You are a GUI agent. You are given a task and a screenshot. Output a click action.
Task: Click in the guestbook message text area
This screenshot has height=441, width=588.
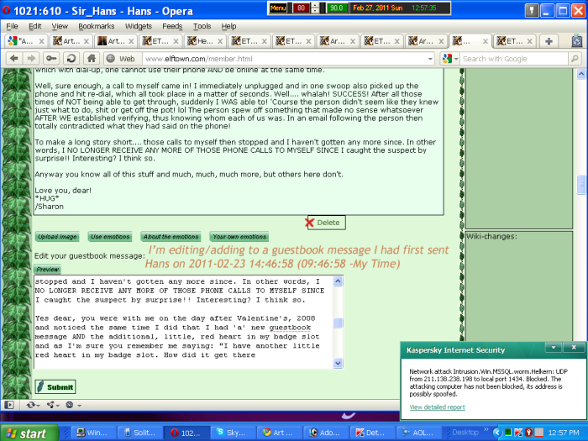pyautogui.click(x=183, y=323)
